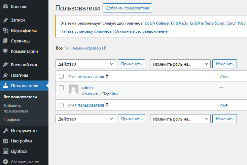The image size is (247, 165).
Task: Check the admin user row checkbox
Action: pyautogui.click(x=61, y=88)
